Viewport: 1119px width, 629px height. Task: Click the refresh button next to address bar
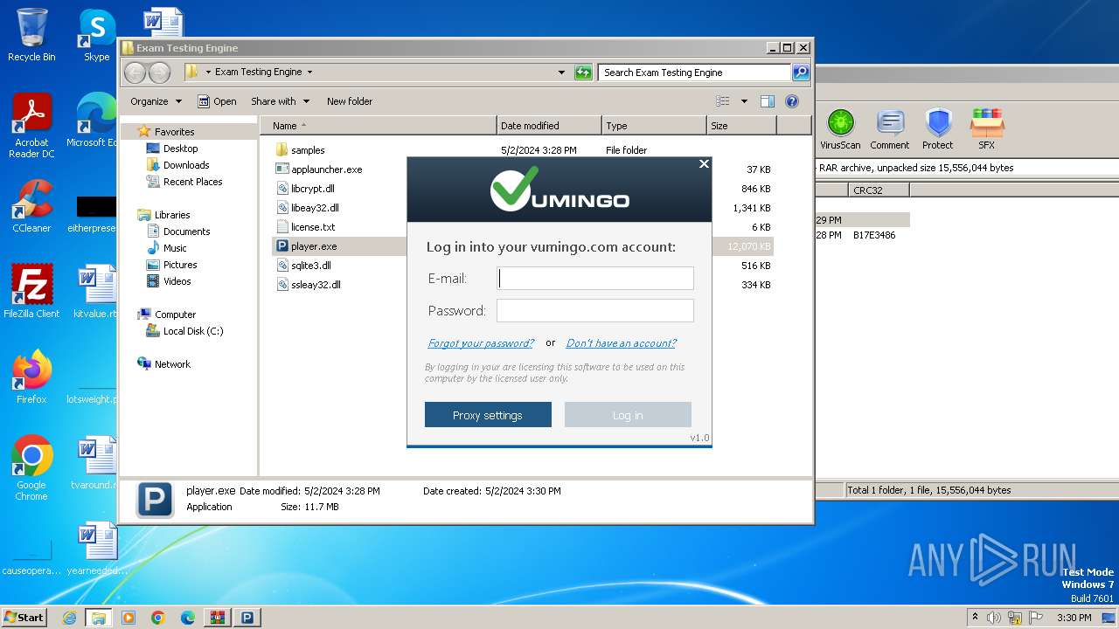point(583,73)
